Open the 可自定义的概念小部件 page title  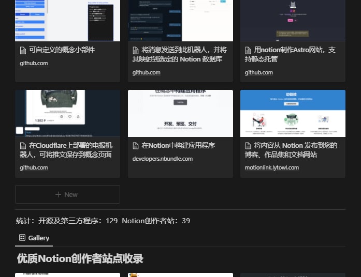[62, 50]
